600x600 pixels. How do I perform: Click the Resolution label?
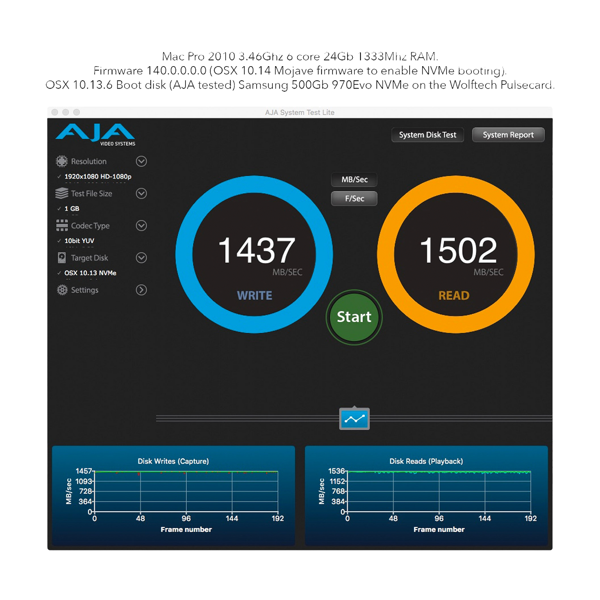89,161
